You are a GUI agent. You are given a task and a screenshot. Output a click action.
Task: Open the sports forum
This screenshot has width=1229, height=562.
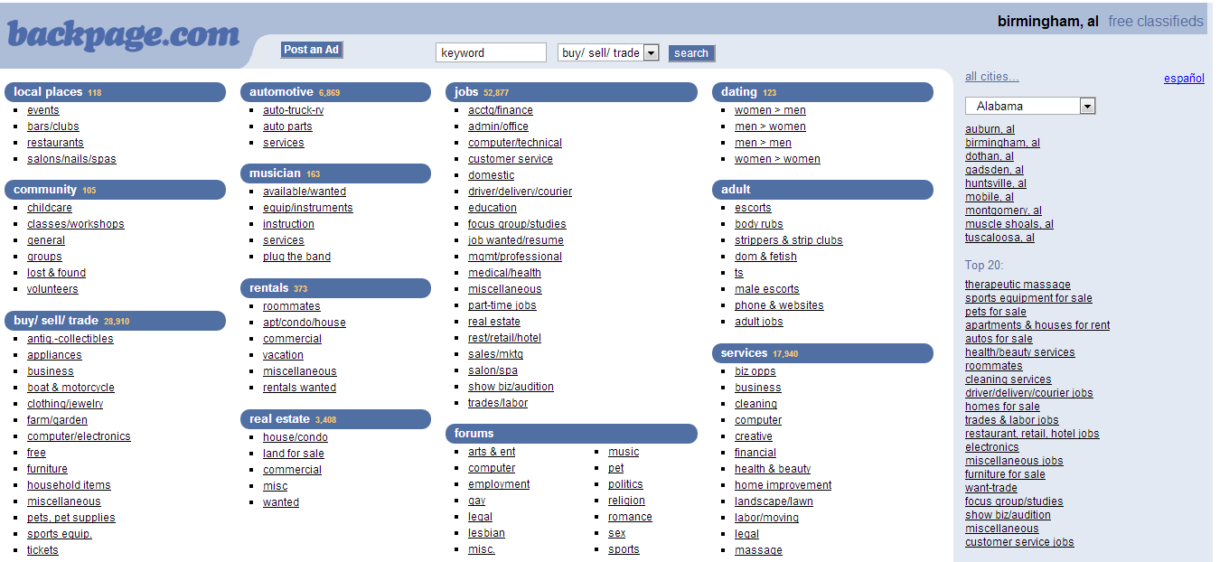tap(624, 549)
